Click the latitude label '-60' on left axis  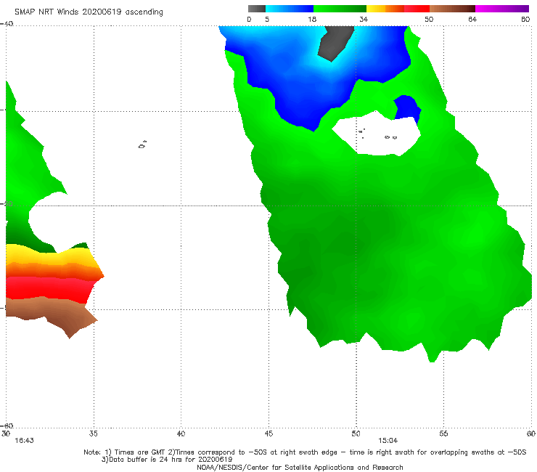(x=7, y=426)
